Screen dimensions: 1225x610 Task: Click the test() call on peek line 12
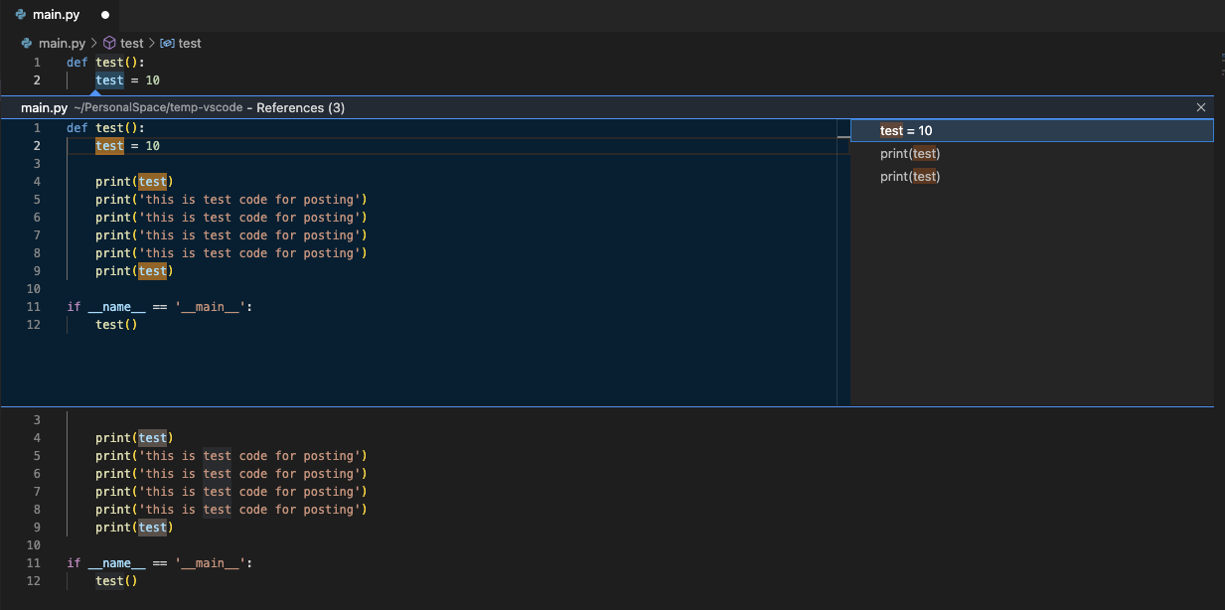click(x=116, y=325)
